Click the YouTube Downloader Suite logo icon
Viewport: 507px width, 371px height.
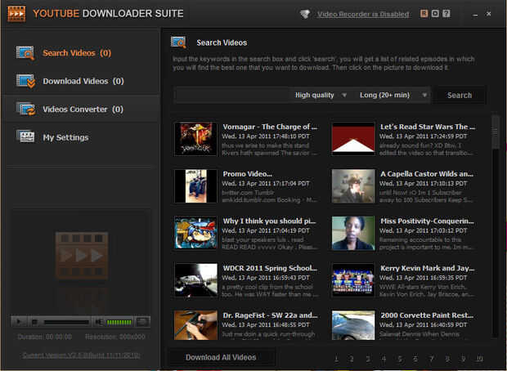click(x=16, y=14)
